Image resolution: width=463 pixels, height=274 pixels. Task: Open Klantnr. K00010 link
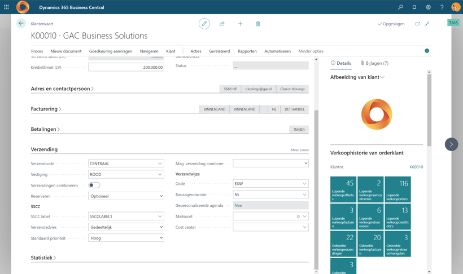click(x=416, y=167)
